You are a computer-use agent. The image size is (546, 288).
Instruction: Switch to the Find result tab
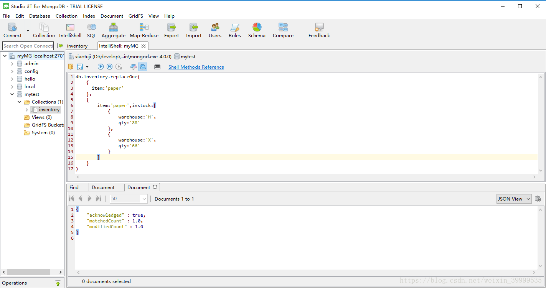click(x=74, y=187)
